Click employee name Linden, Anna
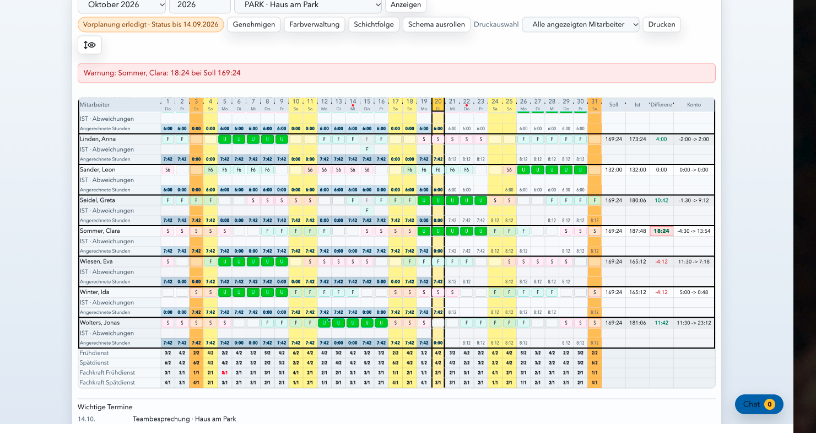Image resolution: width=816 pixels, height=433 pixels. tap(98, 139)
